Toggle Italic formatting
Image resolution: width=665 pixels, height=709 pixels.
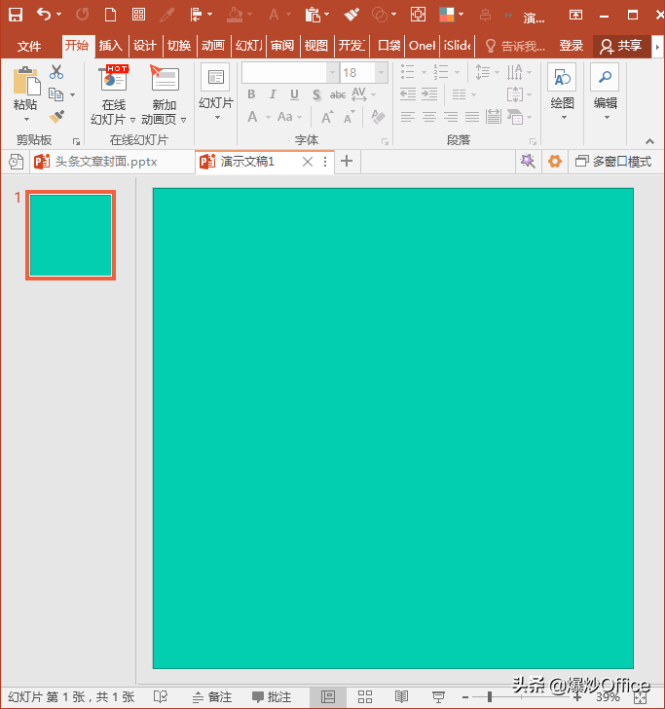[x=273, y=94]
